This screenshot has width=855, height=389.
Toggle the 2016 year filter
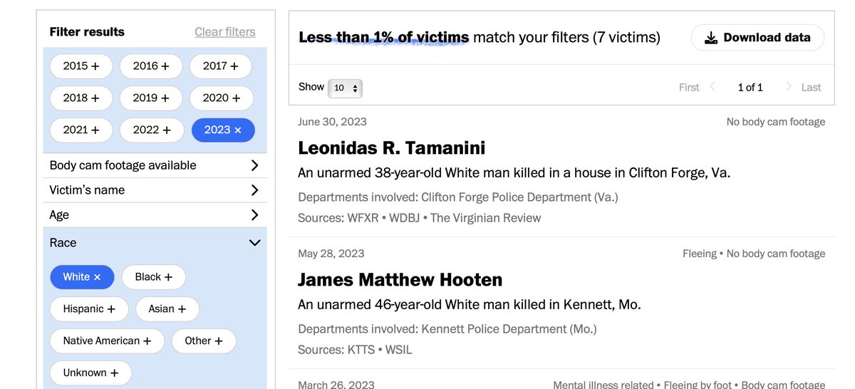click(x=151, y=66)
